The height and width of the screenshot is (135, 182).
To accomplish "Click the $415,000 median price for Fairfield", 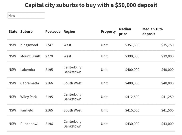I will (132, 110).
